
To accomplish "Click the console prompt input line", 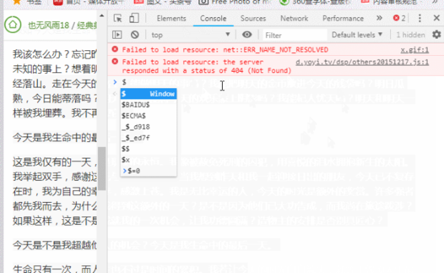I will point(275,82).
